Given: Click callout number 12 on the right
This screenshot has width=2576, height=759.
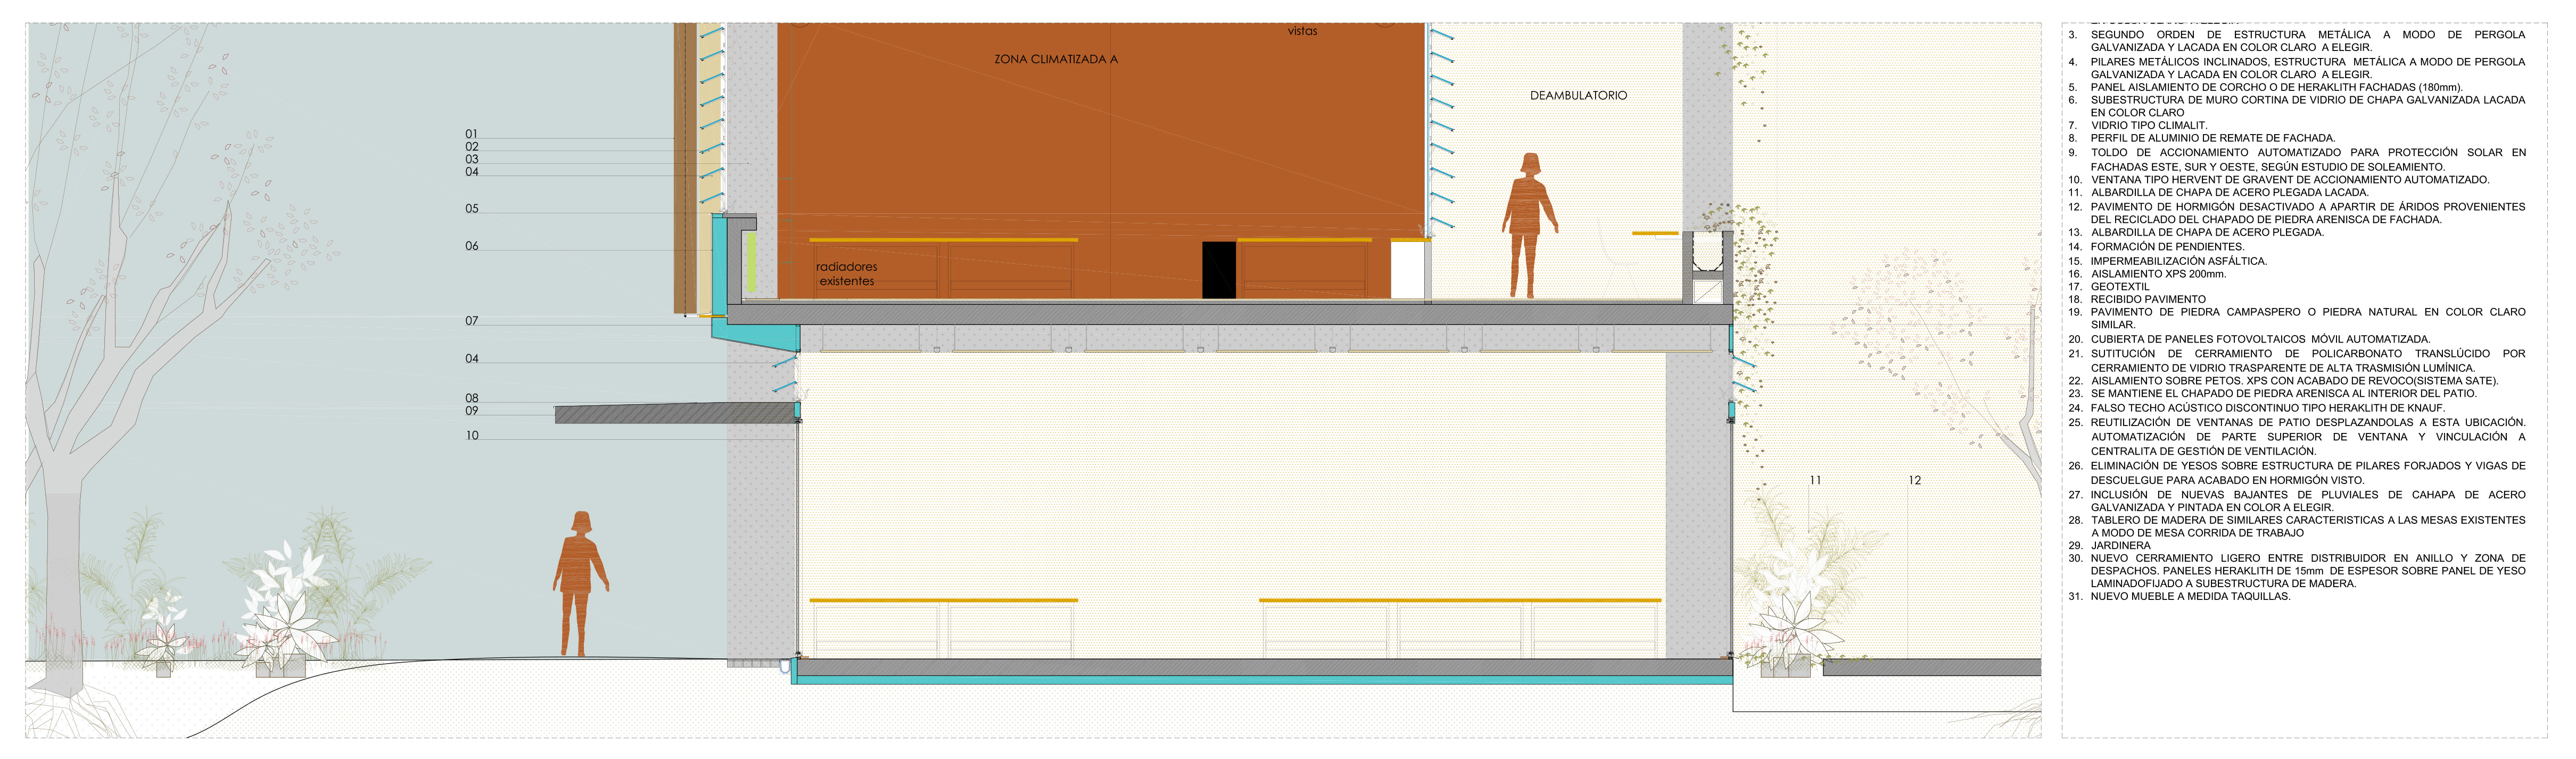Looking at the screenshot, I should click(x=1914, y=481).
